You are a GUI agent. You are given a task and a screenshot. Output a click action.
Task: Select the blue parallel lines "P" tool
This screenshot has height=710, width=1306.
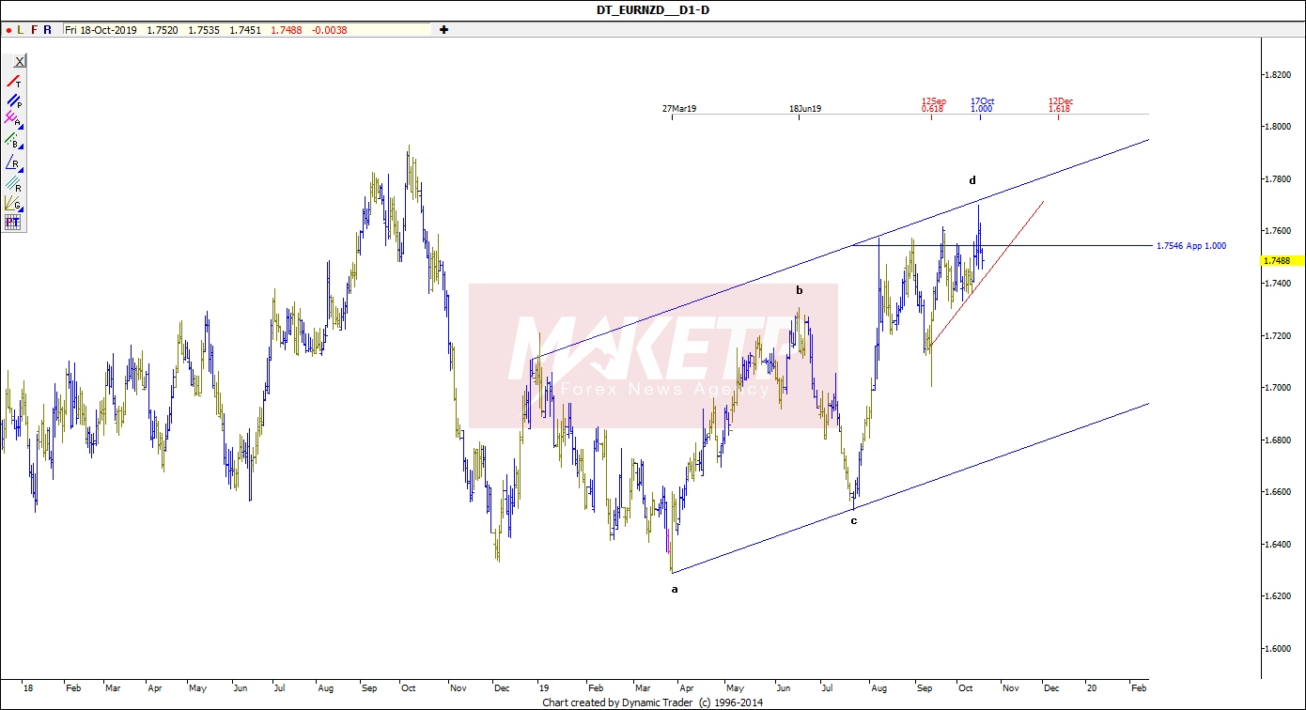coord(13,100)
